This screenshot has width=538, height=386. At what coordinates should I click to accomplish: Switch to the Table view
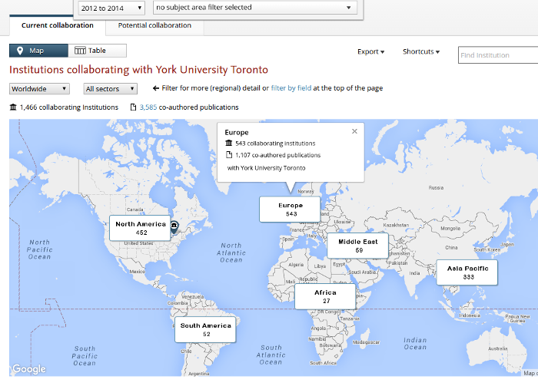pyautogui.click(x=97, y=51)
